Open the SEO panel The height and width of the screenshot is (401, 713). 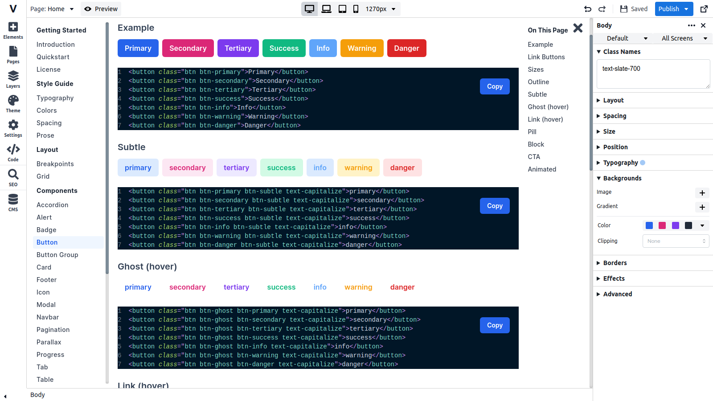[13, 178]
